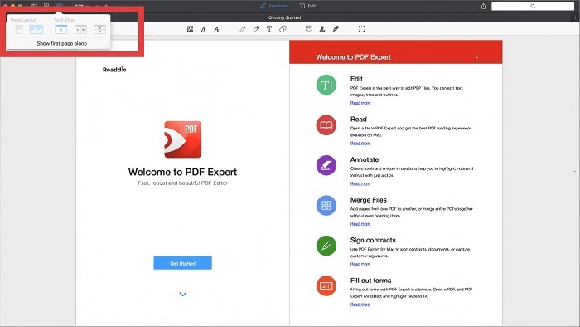Click the PDF Expert logo image
This screenshot has height=327, width=580.
pyautogui.click(x=183, y=139)
